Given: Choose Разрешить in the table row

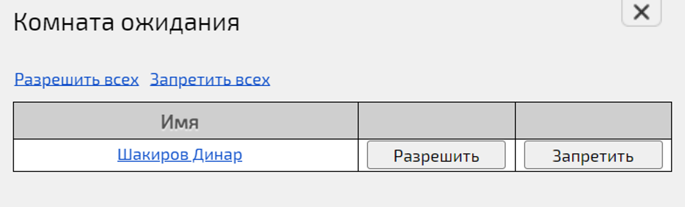Looking at the screenshot, I should click(436, 155).
